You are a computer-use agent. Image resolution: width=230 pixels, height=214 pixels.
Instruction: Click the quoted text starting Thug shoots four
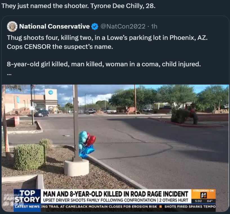click(x=107, y=42)
